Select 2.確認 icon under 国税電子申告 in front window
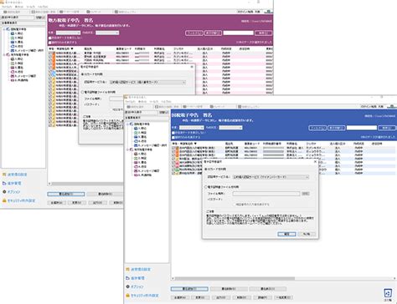This screenshot has height=304, width=397. pos(136,133)
